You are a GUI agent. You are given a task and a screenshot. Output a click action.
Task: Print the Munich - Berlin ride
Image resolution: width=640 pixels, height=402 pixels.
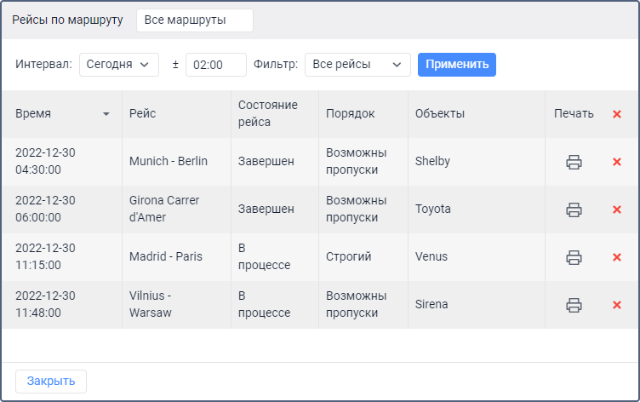click(x=574, y=162)
